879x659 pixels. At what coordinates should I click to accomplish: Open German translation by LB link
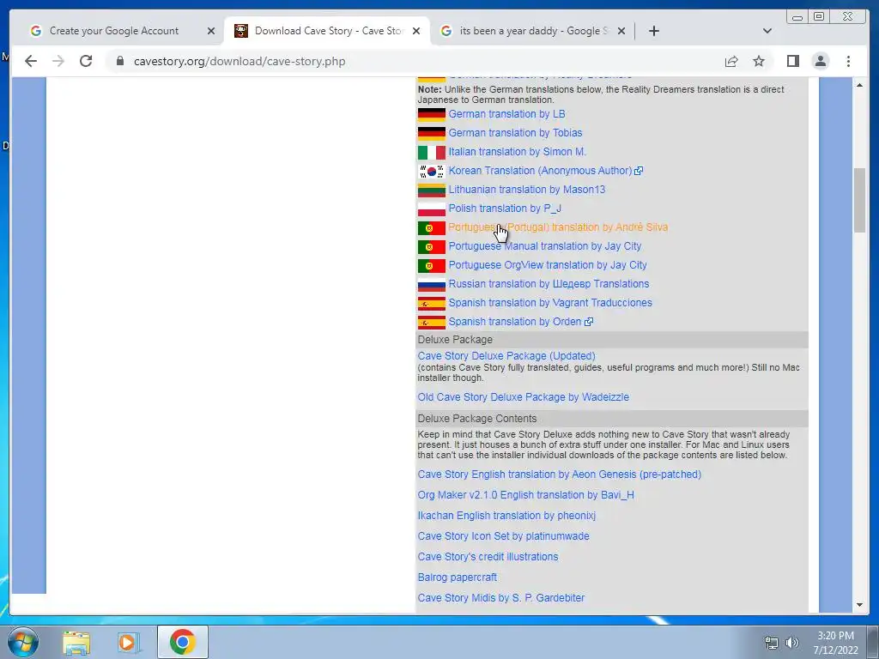coord(506,114)
